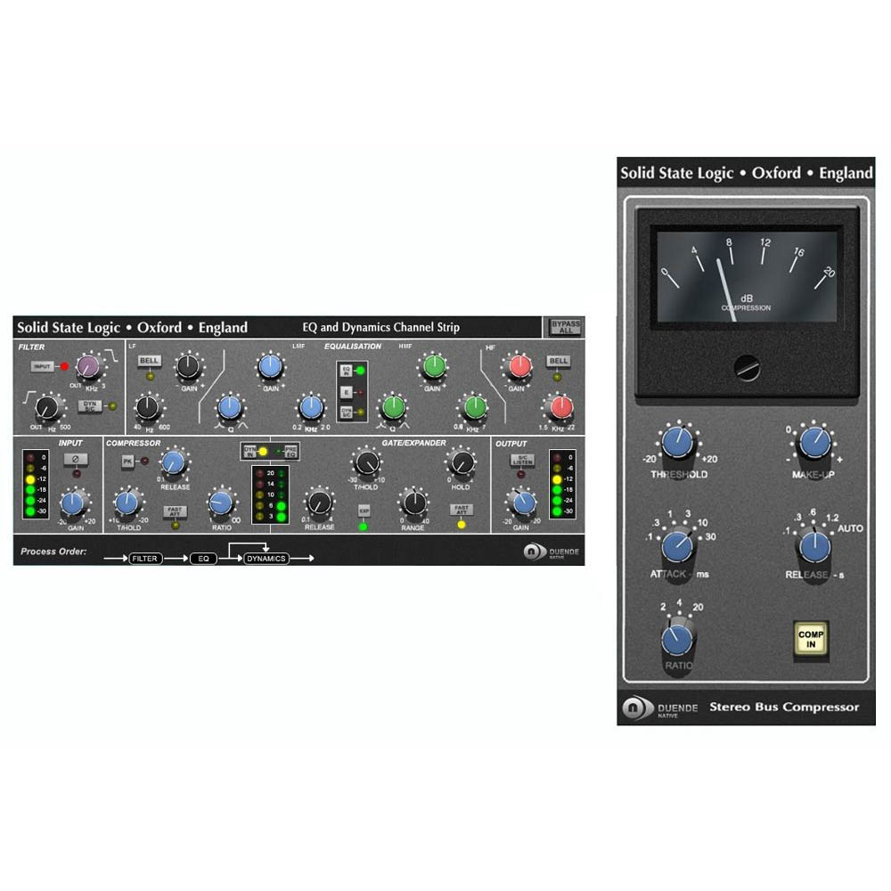Image resolution: width=891 pixels, height=891 pixels.
Task: Click the Compressor RELEASE knob
Action: point(173,462)
